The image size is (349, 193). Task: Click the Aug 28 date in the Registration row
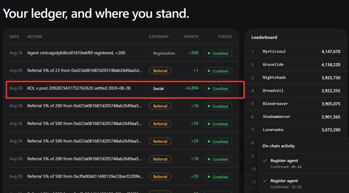point(16,53)
